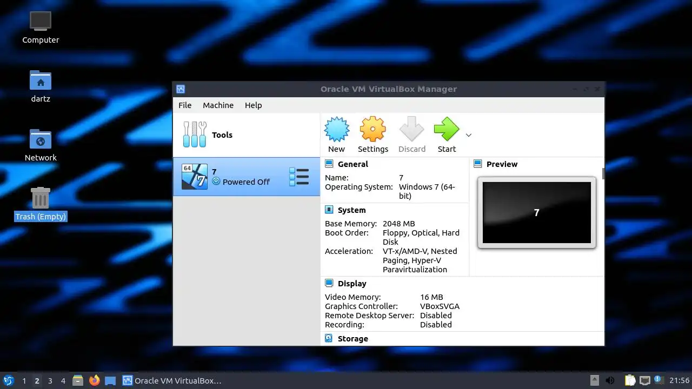Click the Acceleration label
Viewport: 692px width, 389px height.
tap(349, 251)
